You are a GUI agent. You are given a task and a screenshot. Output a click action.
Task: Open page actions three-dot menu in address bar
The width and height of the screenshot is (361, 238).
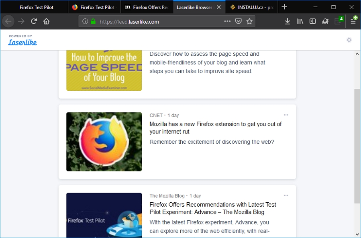tap(228, 21)
